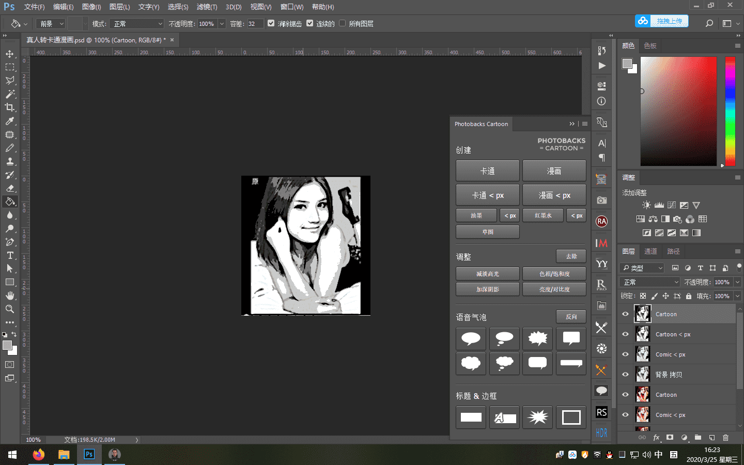
Task: Click the toolbox foreground color swatch
Action: point(7,345)
